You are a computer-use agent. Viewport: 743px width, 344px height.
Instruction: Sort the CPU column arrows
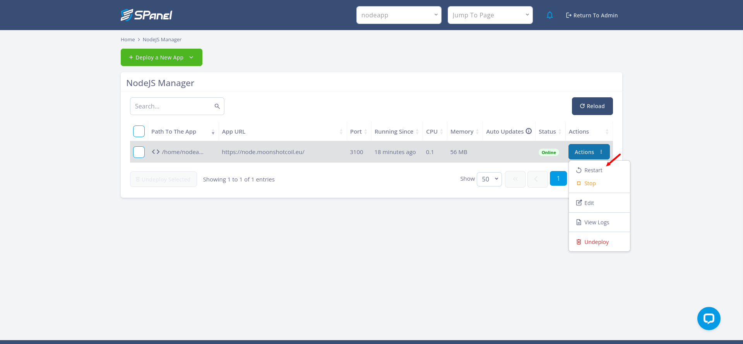(x=442, y=132)
